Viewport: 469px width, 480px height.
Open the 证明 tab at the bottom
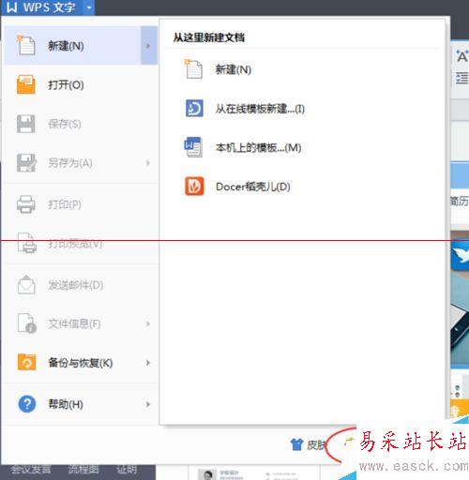[127, 469]
